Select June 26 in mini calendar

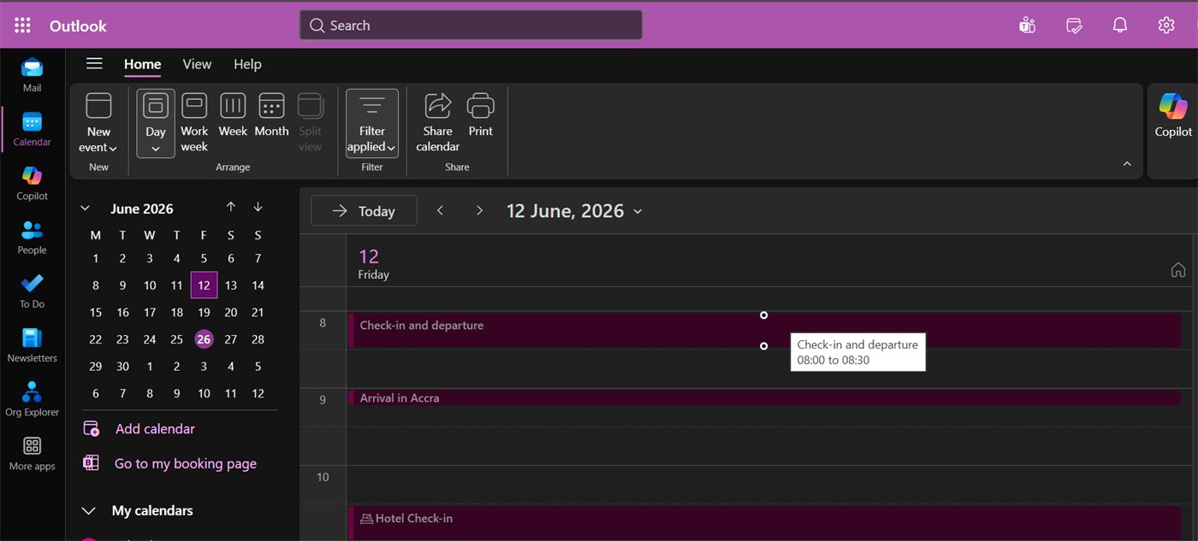(x=204, y=339)
